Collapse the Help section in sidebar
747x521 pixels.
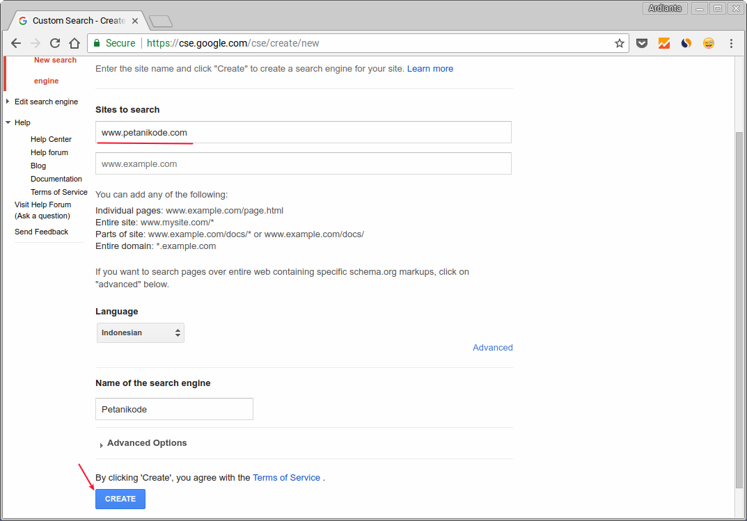[x=8, y=122]
